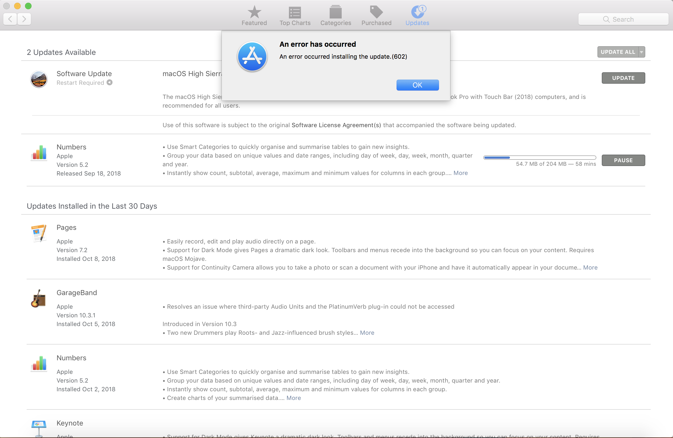The width and height of the screenshot is (673, 438).
Task: Open the Categories icon
Action: tap(335, 12)
